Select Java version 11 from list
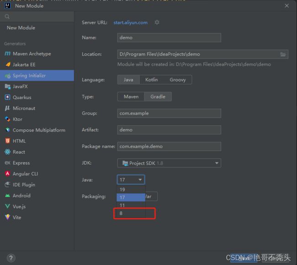 pyautogui.click(x=131, y=205)
